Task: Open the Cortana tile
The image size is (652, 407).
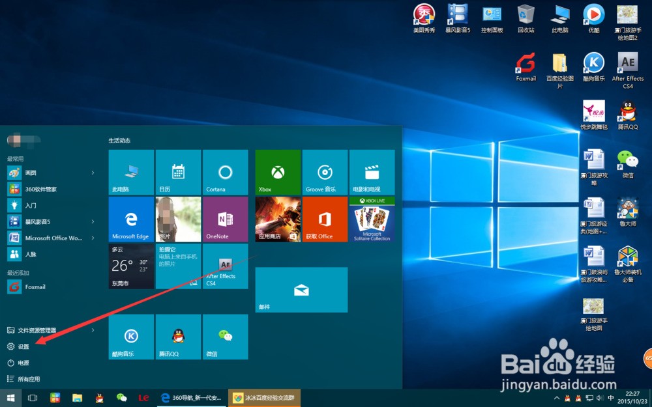Action: [225, 173]
